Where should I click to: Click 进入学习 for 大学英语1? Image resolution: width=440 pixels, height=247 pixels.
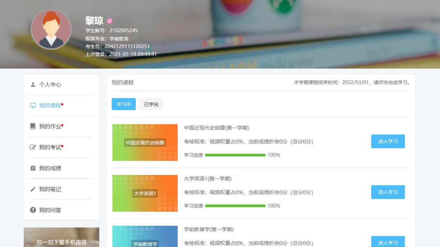pyautogui.click(x=388, y=192)
